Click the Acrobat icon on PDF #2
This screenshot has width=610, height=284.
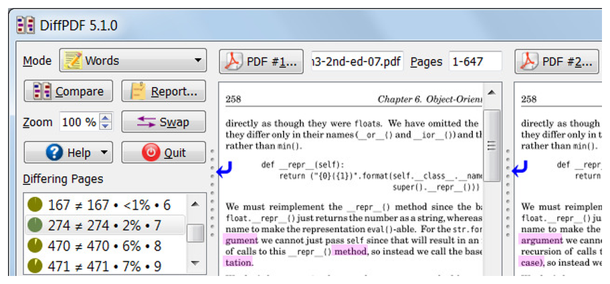pos(530,62)
